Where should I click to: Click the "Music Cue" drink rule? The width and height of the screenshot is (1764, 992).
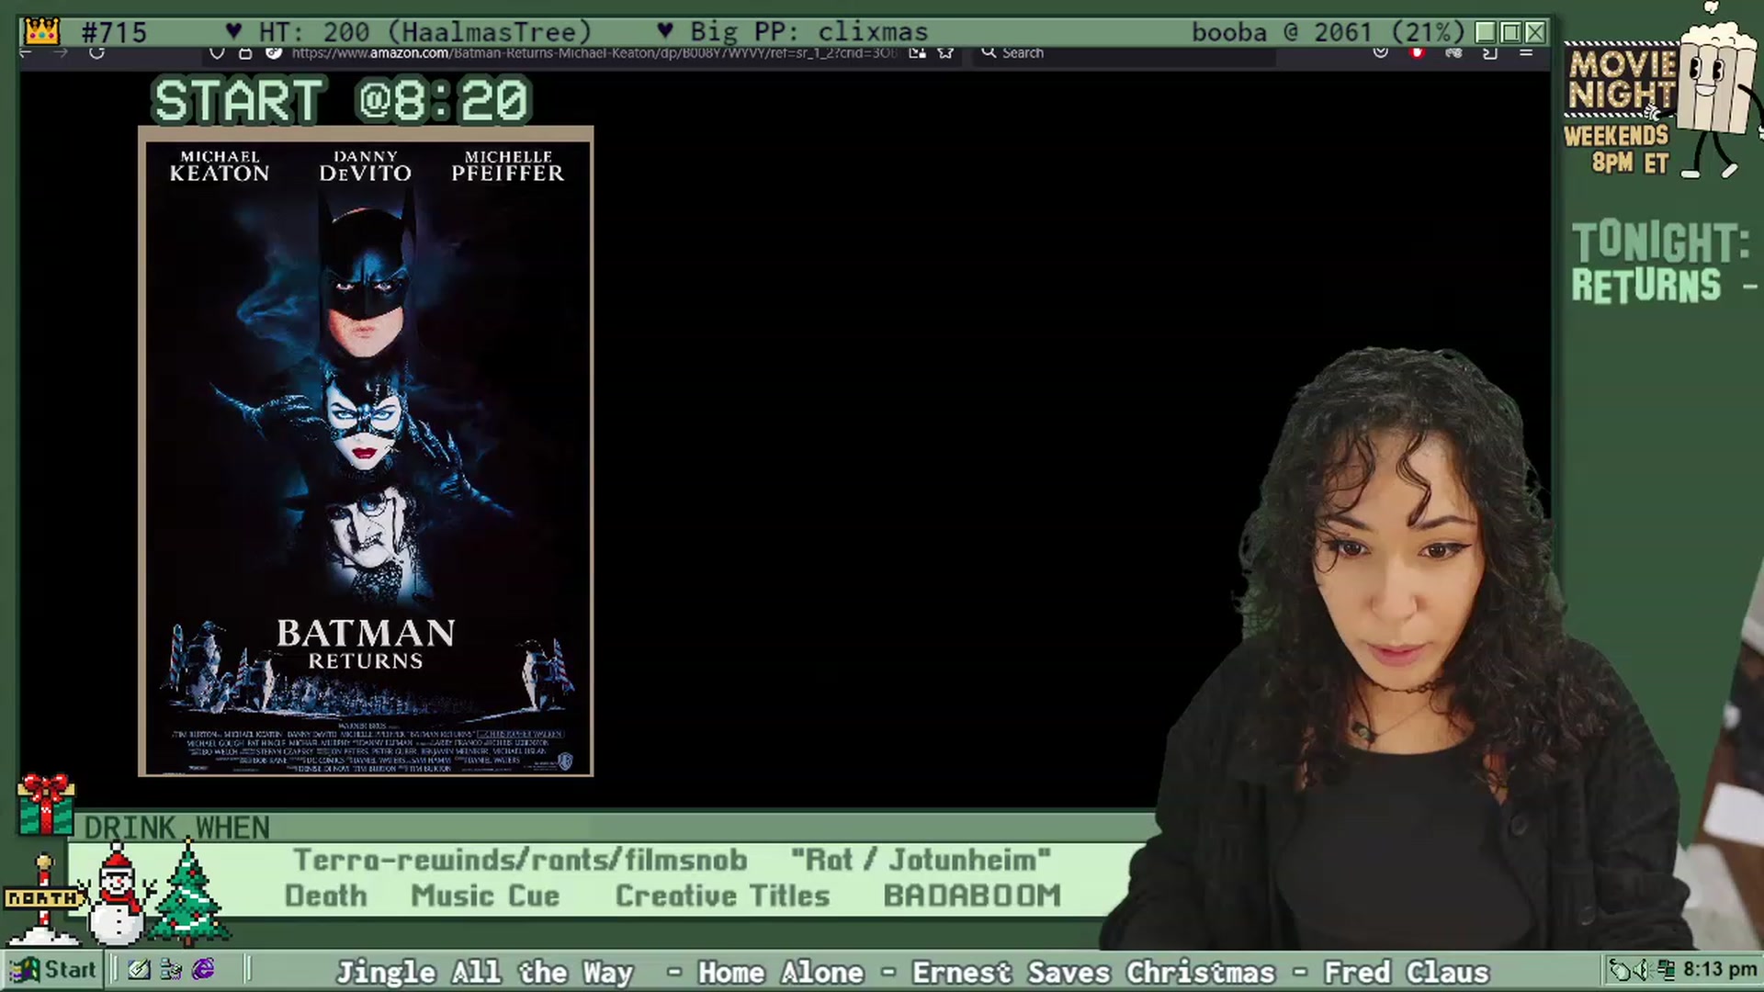click(x=485, y=896)
